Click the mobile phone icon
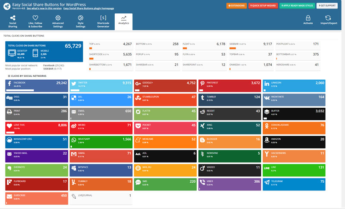The height and width of the screenshot is (209, 345). pyautogui.click(x=35, y=53)
